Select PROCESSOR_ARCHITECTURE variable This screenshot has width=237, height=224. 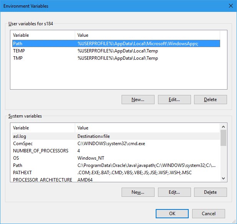pyautogui.click(x=116, y=179)
